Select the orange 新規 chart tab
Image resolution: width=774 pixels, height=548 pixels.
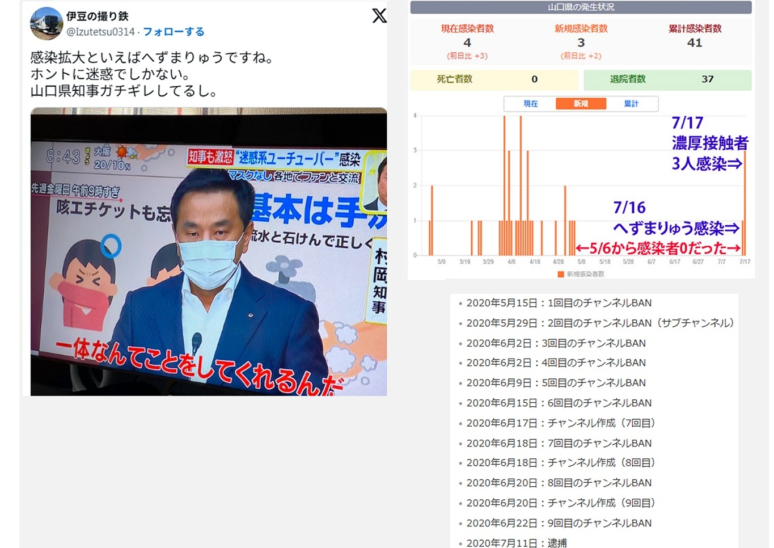tap(581, 104)
